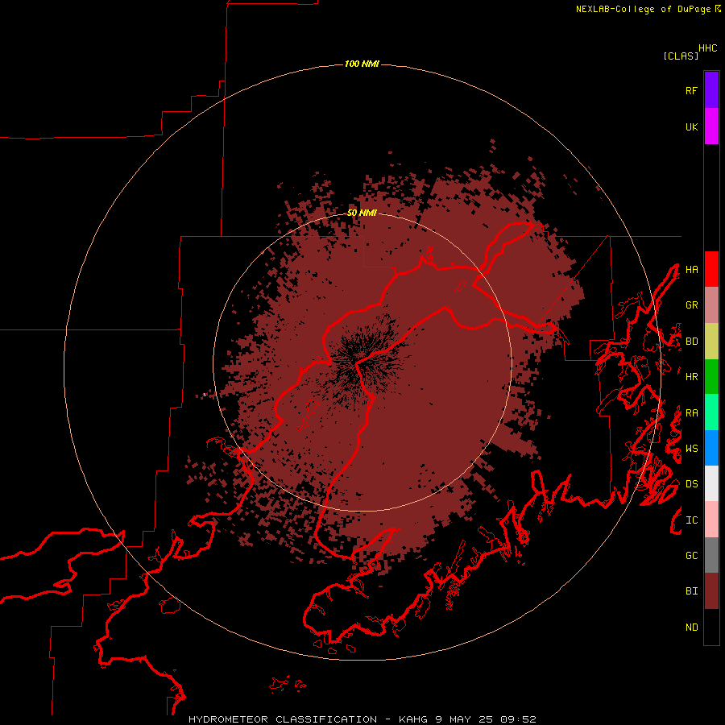Click the BI dark red legend swatch
The image size is (725, 725).
tap(711, 591)
